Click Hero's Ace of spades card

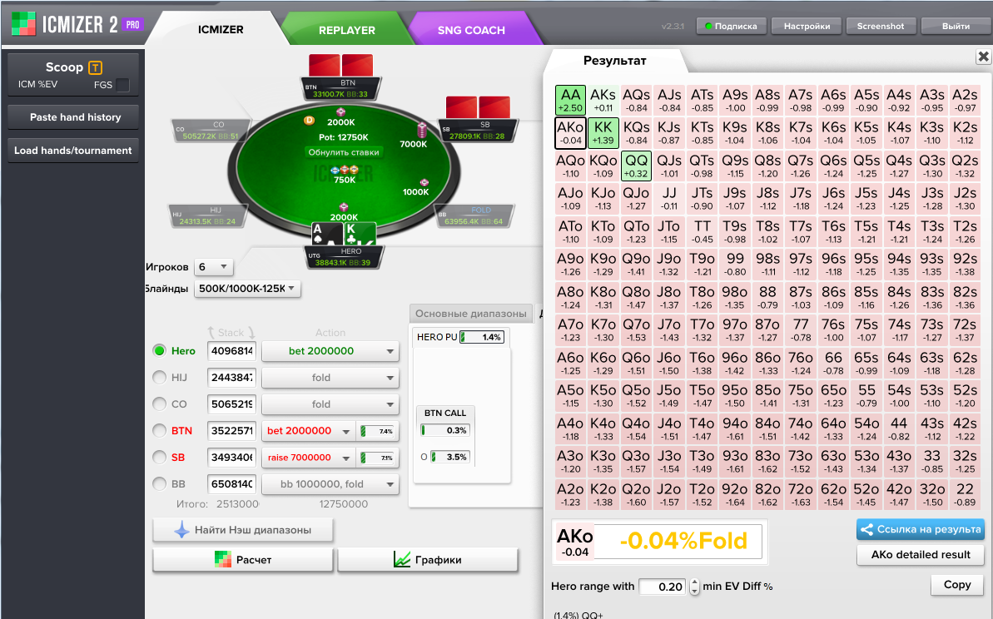pyautogui.click(x=325, y=234)
